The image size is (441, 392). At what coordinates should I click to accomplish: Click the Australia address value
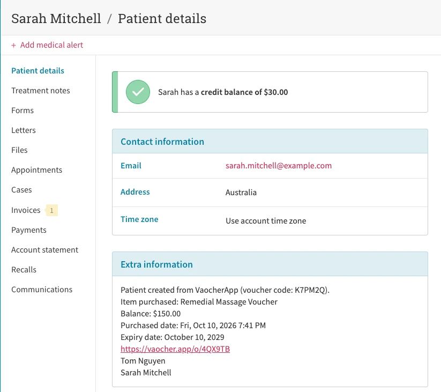click(x=241, y=193)
